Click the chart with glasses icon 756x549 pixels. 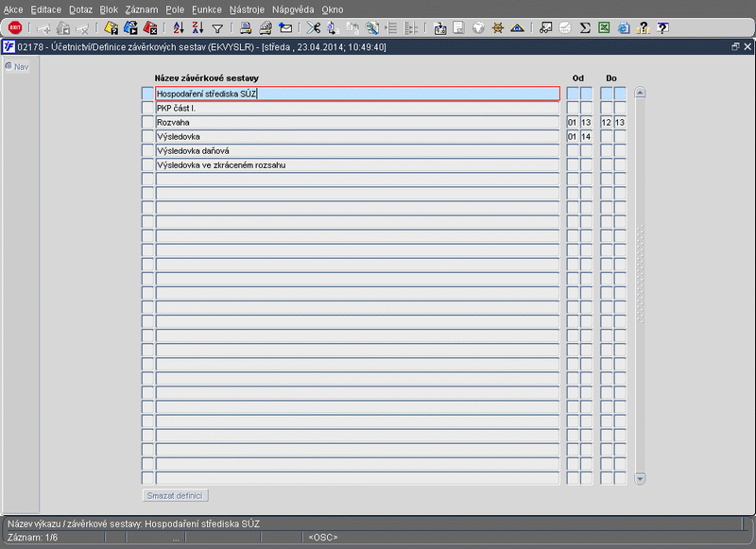click(x=545, y=28)
